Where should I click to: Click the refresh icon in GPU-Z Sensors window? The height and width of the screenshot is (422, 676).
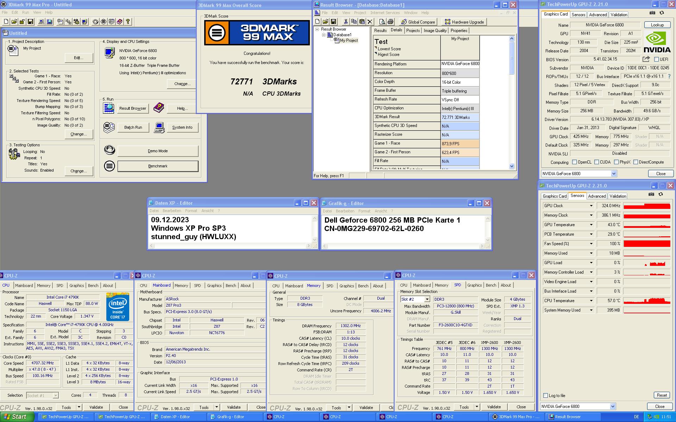pos(661,194)
